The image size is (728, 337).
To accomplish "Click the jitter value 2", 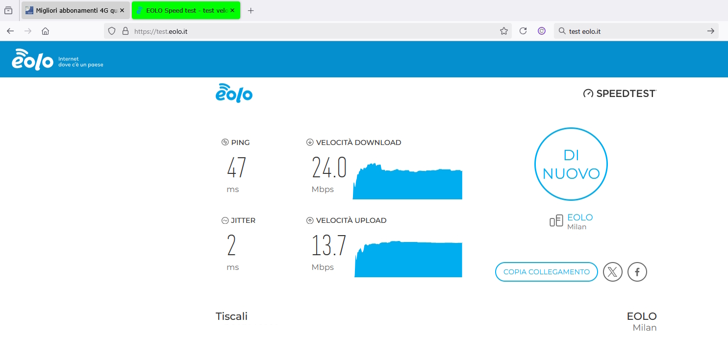I will coord(231,246).
